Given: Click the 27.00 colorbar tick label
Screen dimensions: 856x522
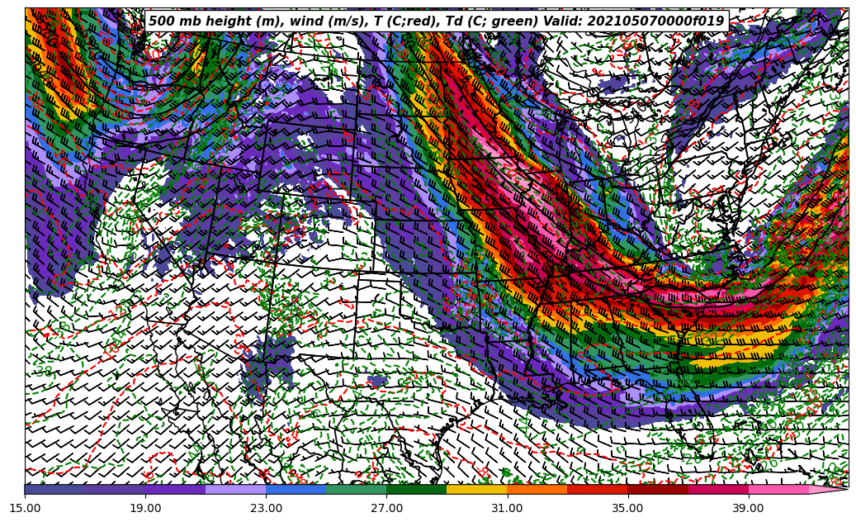Looking at the screenshot, I should (386, 507).
